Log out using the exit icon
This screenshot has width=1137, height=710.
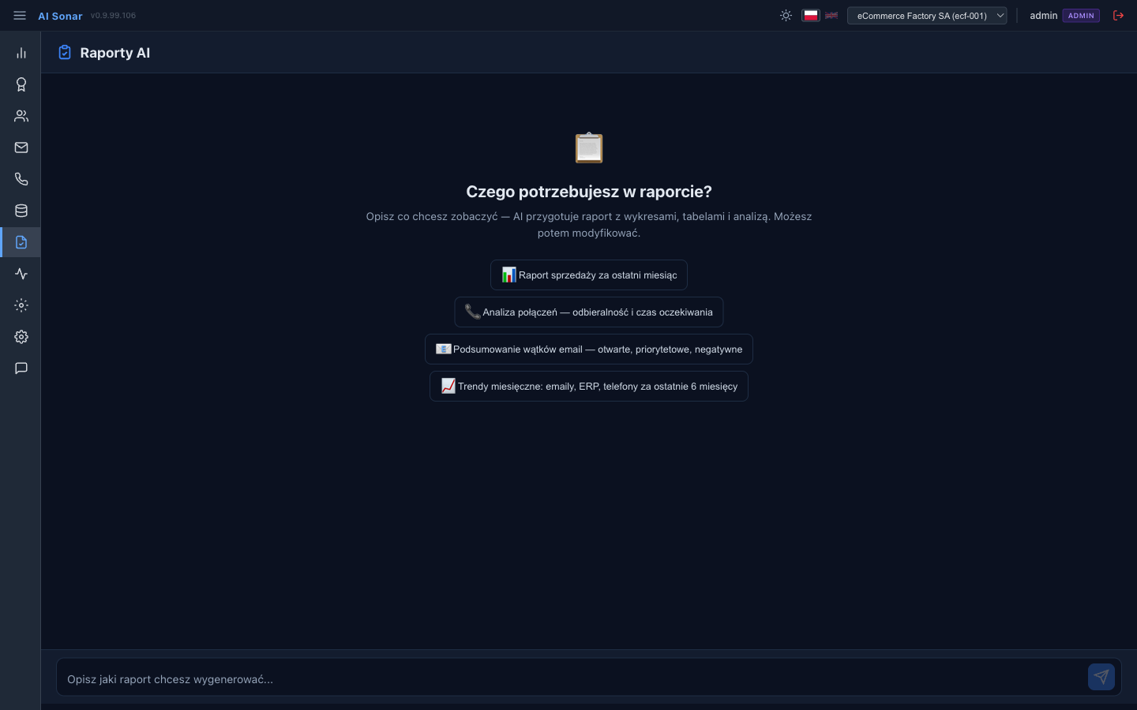tap(1118, 15)
